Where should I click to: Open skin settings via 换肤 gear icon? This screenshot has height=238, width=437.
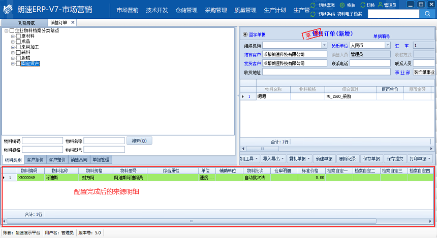click(x=342, y=5)
